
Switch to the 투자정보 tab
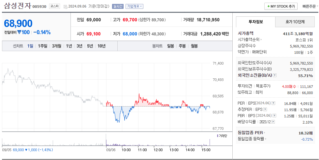point(256,22)
